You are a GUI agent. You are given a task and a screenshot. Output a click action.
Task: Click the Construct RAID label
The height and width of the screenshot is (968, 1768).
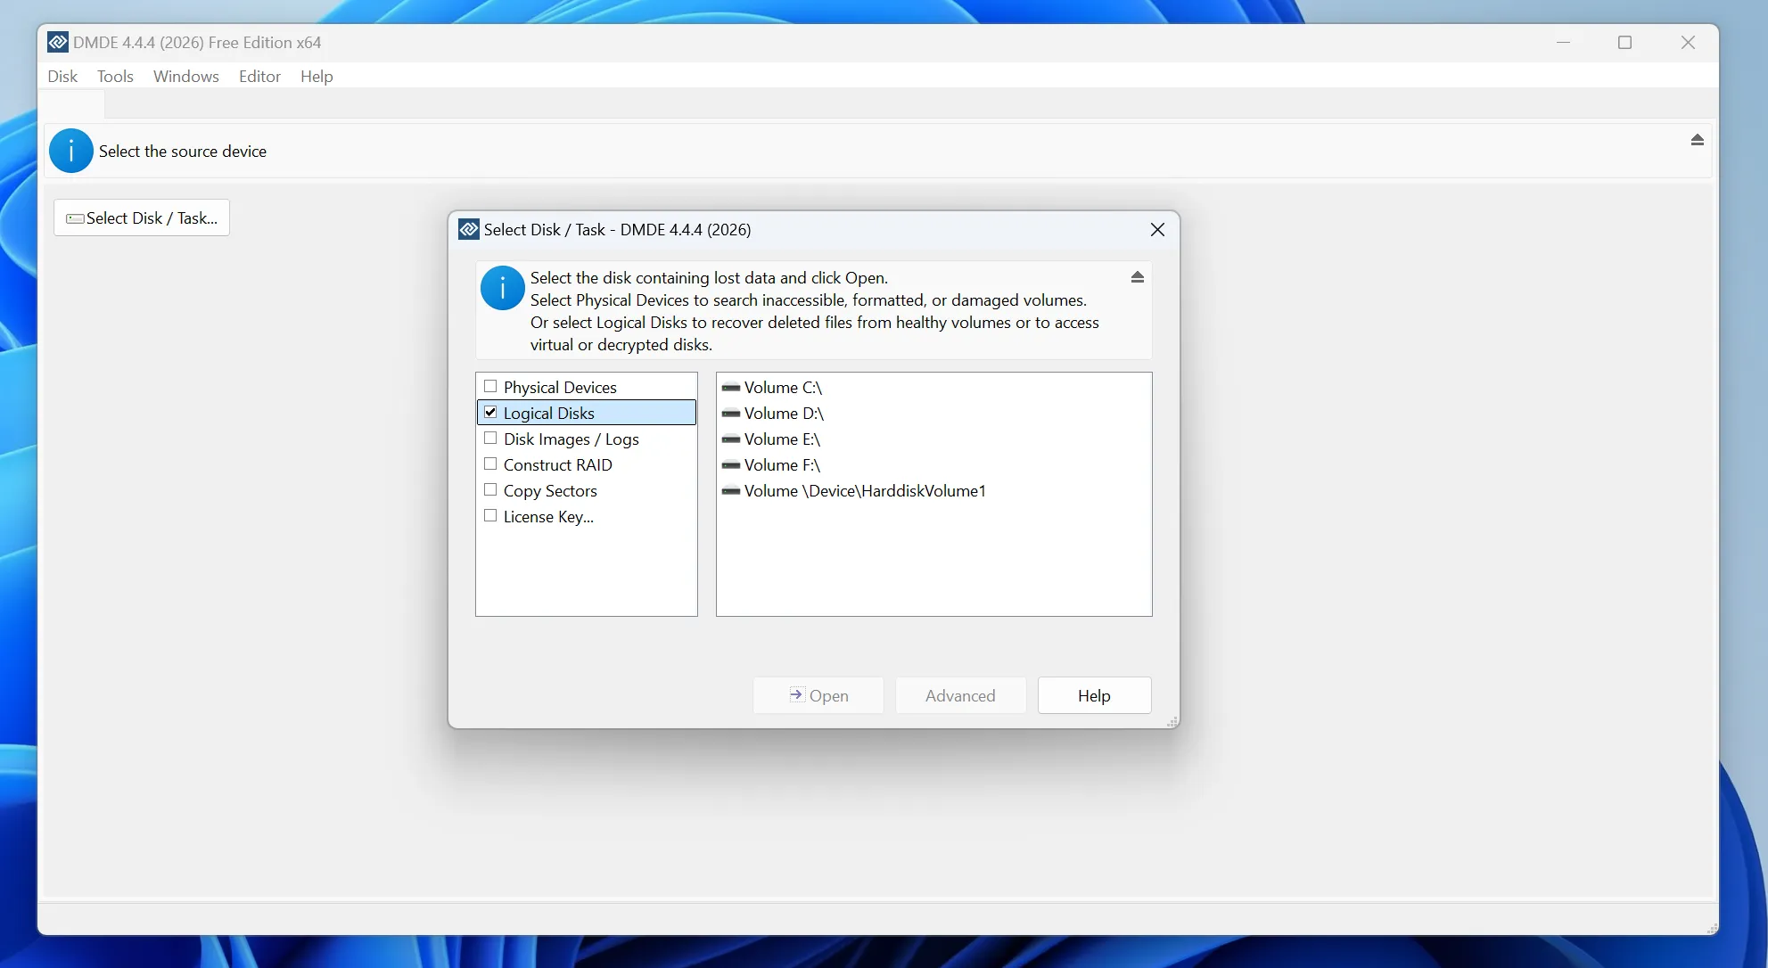[x=557, y=464]
